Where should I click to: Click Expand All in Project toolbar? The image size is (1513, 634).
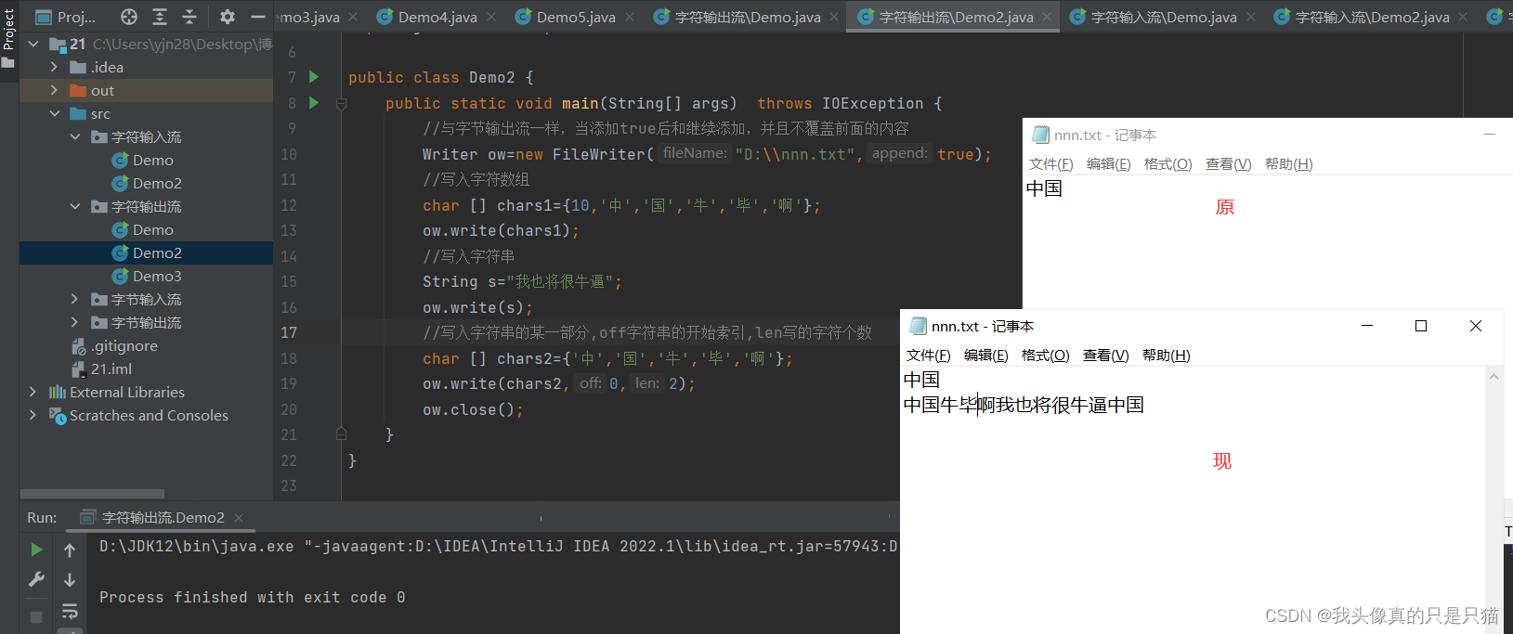pyautogui.click(x=160, y=17)
